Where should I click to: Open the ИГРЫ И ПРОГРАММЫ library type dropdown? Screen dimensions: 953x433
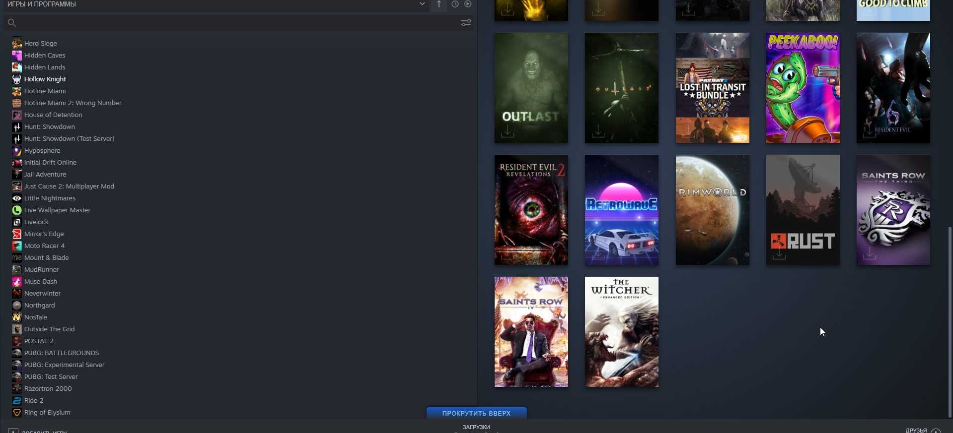point(216,4)
